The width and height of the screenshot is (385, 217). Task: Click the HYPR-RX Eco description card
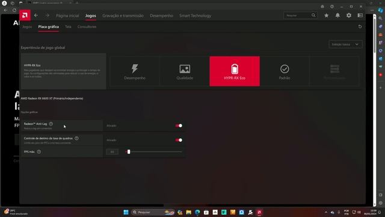click(63, 71)
